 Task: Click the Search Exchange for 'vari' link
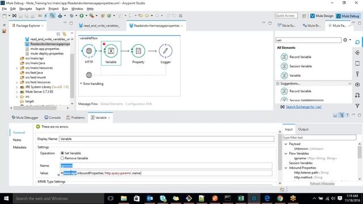[x=304, y=107]
